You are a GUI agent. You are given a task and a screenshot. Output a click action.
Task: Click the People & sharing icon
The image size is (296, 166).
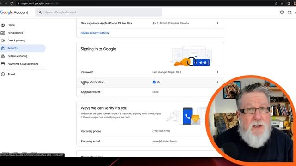coord(3,56)
